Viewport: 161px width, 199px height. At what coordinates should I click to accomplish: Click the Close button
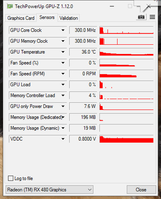pyautogui.click(x=141, y=189)
